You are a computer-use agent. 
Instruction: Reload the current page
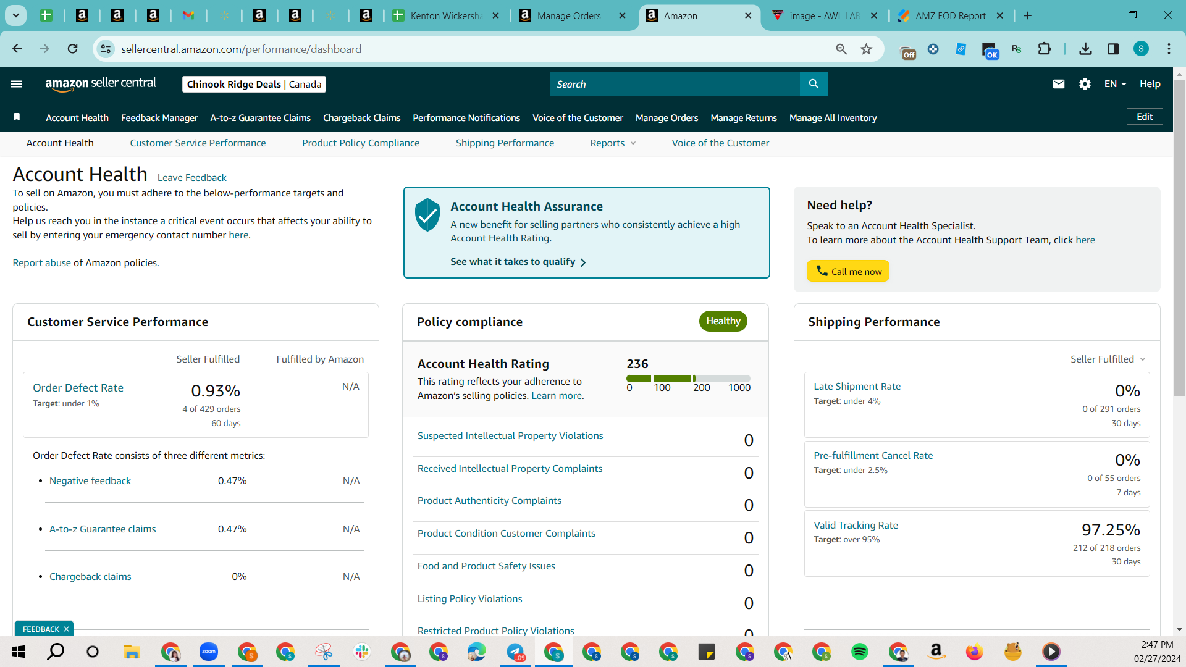72,49
